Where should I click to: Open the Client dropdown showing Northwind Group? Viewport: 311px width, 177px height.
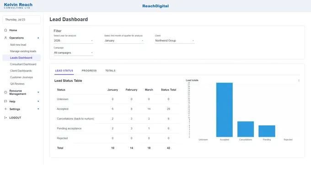pos(175,41)
